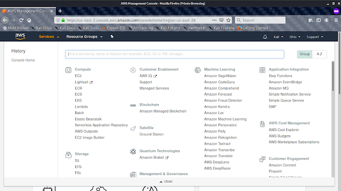
Task: Go back with the browser back arrow
Action: 5,20
